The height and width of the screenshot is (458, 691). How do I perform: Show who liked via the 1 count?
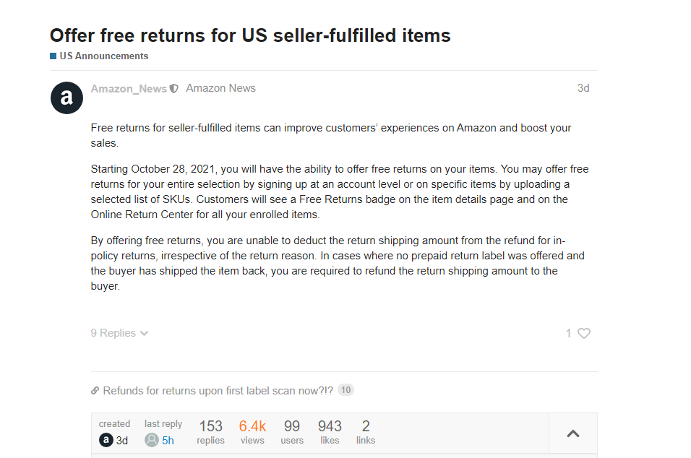569,333
